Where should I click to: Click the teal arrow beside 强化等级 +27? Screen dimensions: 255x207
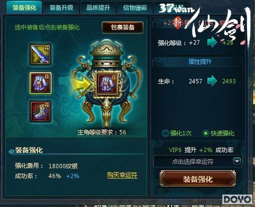coord(212,42)
